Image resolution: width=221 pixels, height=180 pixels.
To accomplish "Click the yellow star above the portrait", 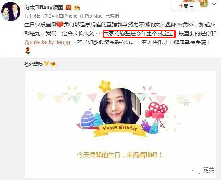I will click(105, 86).
